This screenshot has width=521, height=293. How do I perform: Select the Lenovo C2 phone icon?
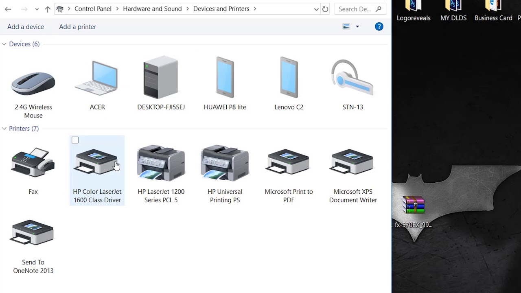click(x=289, y=77)
